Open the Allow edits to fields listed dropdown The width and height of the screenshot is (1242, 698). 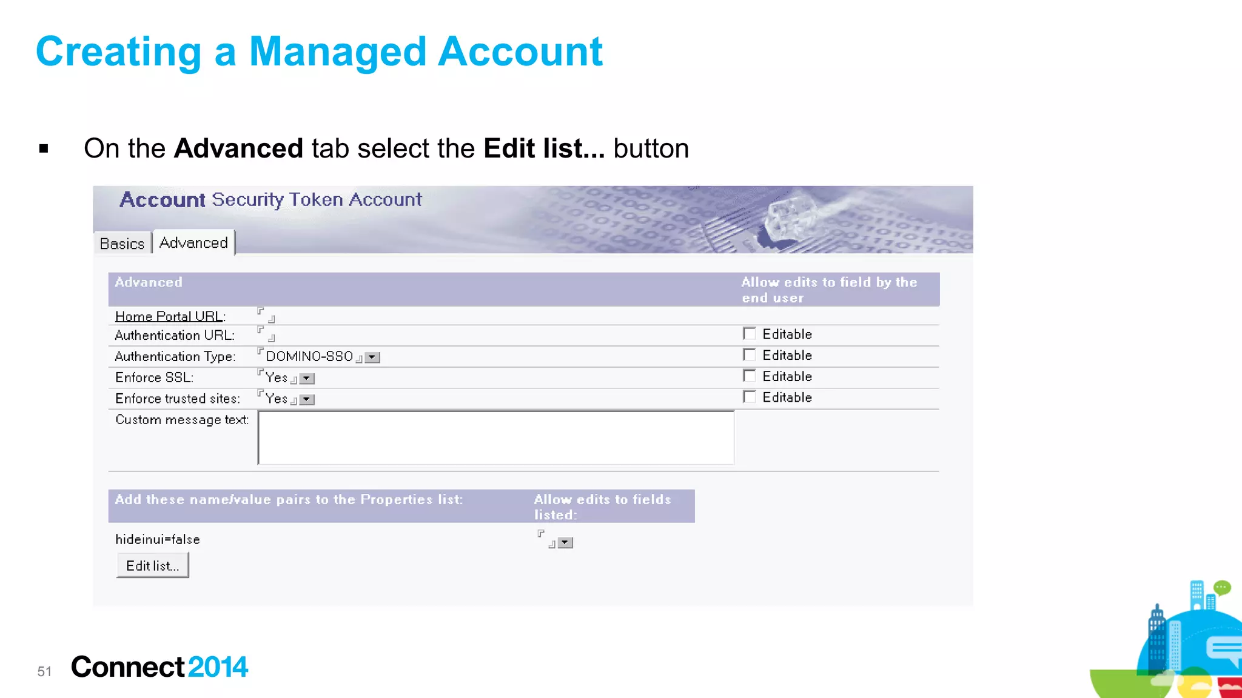(x=565, y=543)
